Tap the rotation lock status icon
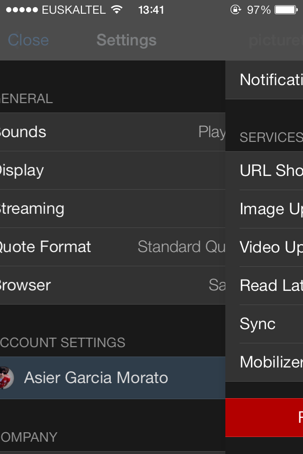303x454 pixels. pyautogui.click(x=235, y=9)
